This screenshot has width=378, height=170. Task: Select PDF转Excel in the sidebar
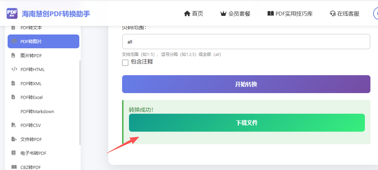[x=43, y=98]
